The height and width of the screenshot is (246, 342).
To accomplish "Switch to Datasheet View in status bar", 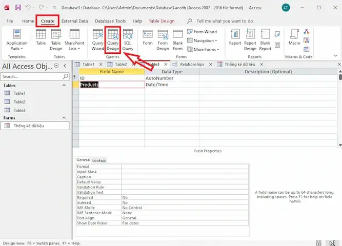I will tap(318, 243).
